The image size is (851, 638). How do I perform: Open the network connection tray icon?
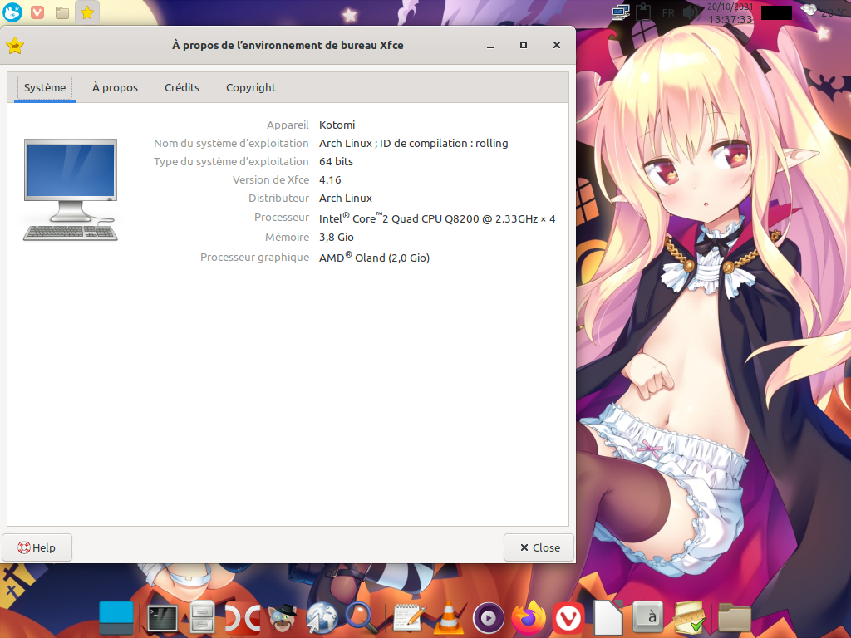pos(620,12)
